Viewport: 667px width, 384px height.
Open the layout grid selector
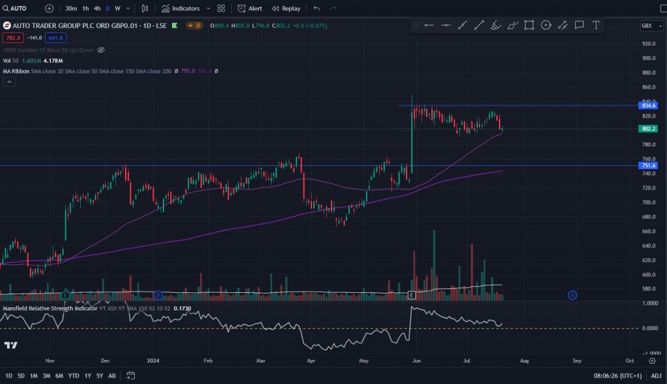point(221,8)
